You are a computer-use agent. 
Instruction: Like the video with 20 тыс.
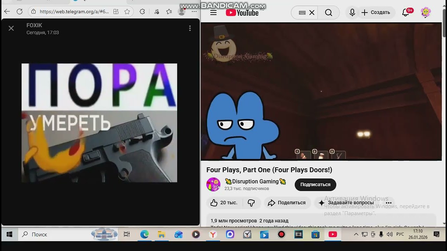[x=224, y=203]
